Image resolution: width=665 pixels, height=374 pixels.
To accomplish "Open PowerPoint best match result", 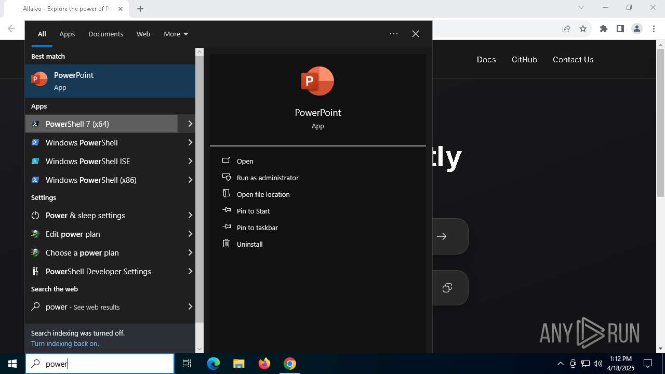I will click(x=110, y=81).
